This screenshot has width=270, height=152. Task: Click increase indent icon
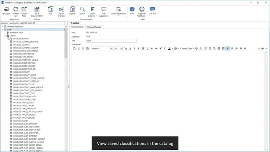[x=223, y=49]
